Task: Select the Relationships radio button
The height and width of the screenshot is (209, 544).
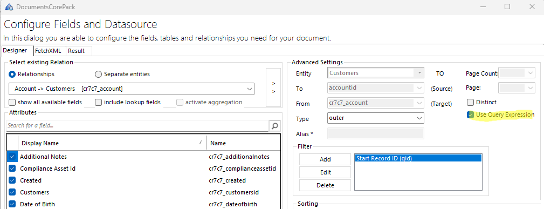Action: point(12,74)
